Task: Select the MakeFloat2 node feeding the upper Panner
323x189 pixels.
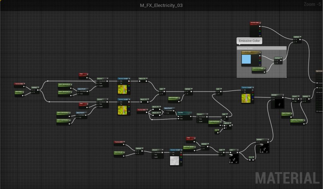Action: point(83,92)
